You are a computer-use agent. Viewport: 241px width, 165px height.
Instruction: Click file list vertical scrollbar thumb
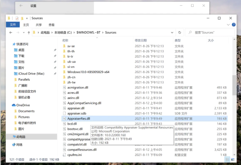click(234, 85)
